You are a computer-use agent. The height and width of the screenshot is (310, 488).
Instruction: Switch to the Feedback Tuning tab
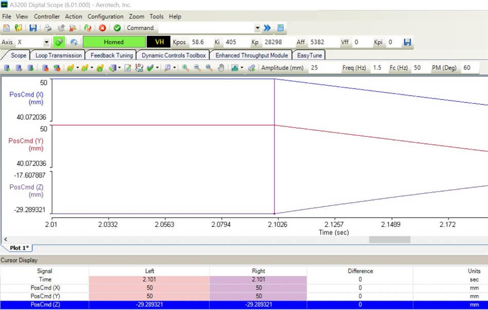tap(112, 56)
